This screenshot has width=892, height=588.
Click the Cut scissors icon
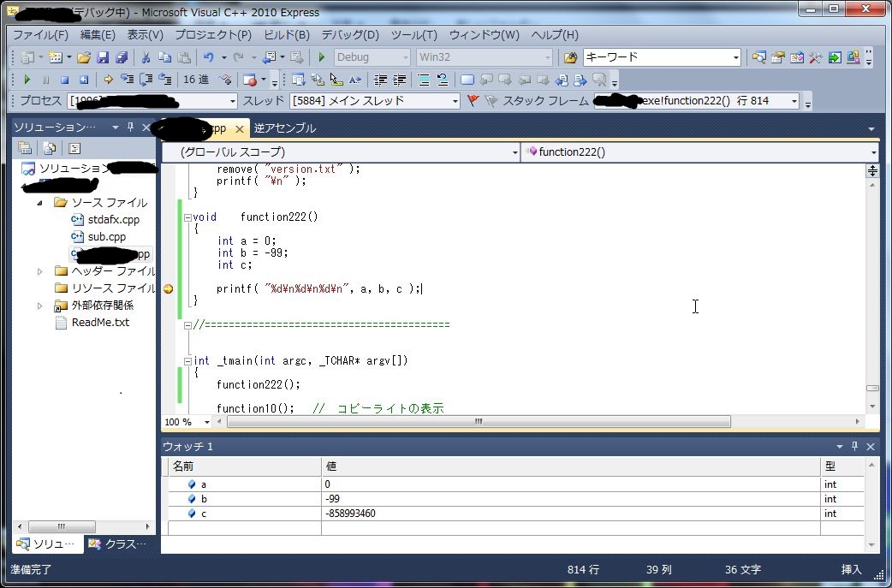(x=146, y=57)
